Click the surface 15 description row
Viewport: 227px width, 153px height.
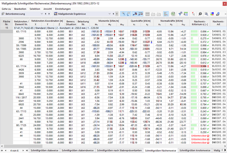click(x=120, y=28)
